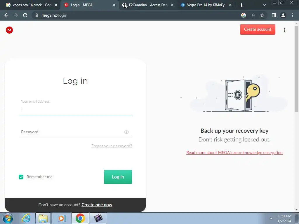299x224 pixels.
Task: Show hidden system tray icons
Action: tap(271, 218)
